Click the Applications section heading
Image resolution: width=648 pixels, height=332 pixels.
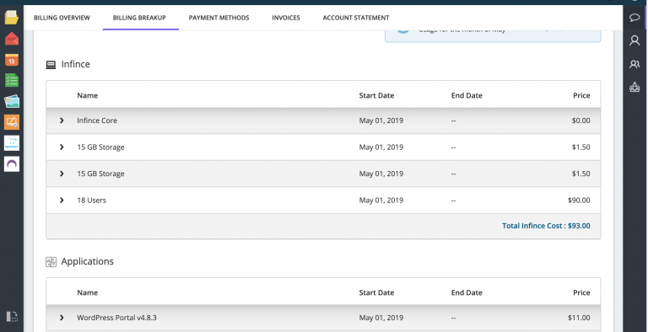tap(87, 262)
